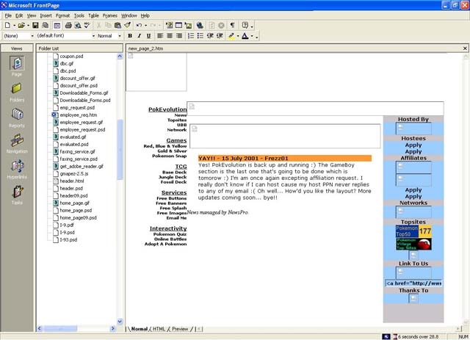Open the File menu

click(8, 15)
